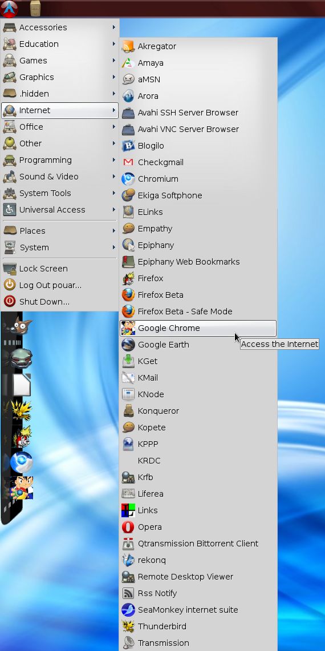
Task: Expand the Programming submenu
Action: click(x=60, y=160)
